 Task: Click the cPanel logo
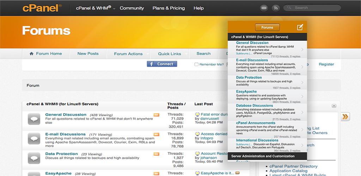point(42,8)
